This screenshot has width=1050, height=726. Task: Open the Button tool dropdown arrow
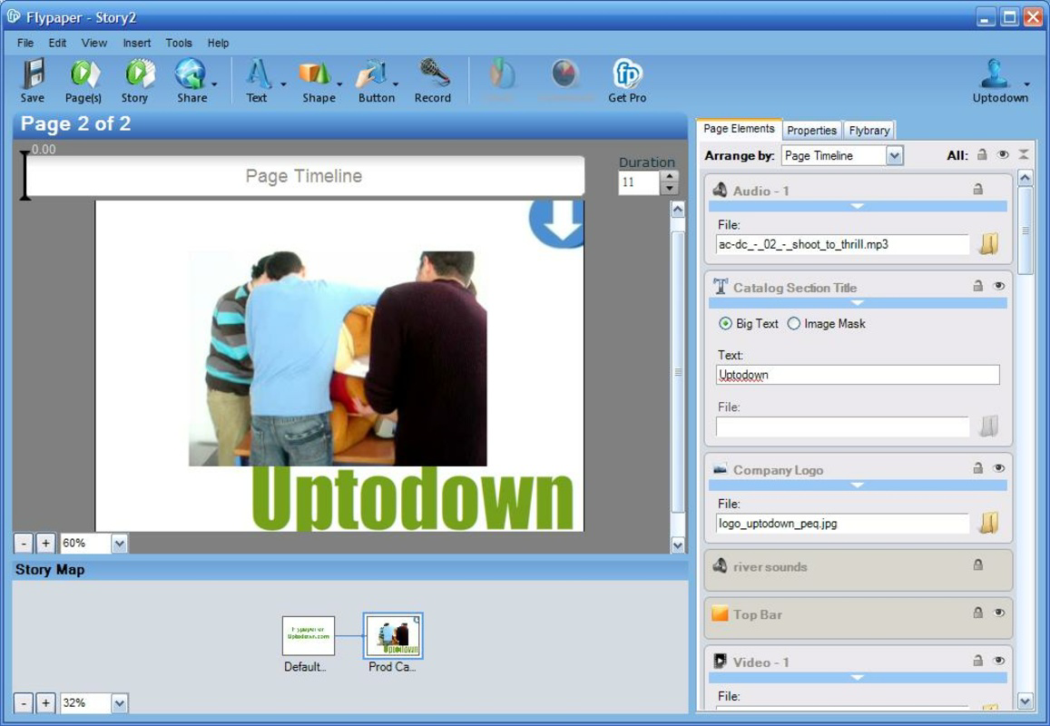(x=396, y=84)
